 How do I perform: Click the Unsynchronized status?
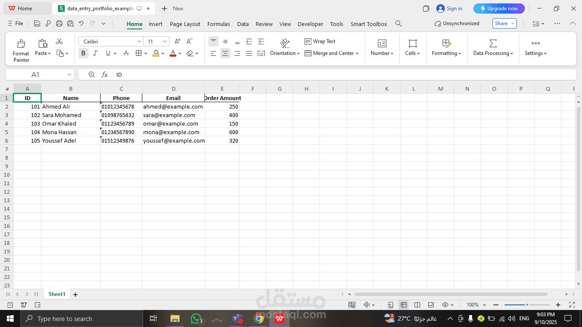point(457,23)
